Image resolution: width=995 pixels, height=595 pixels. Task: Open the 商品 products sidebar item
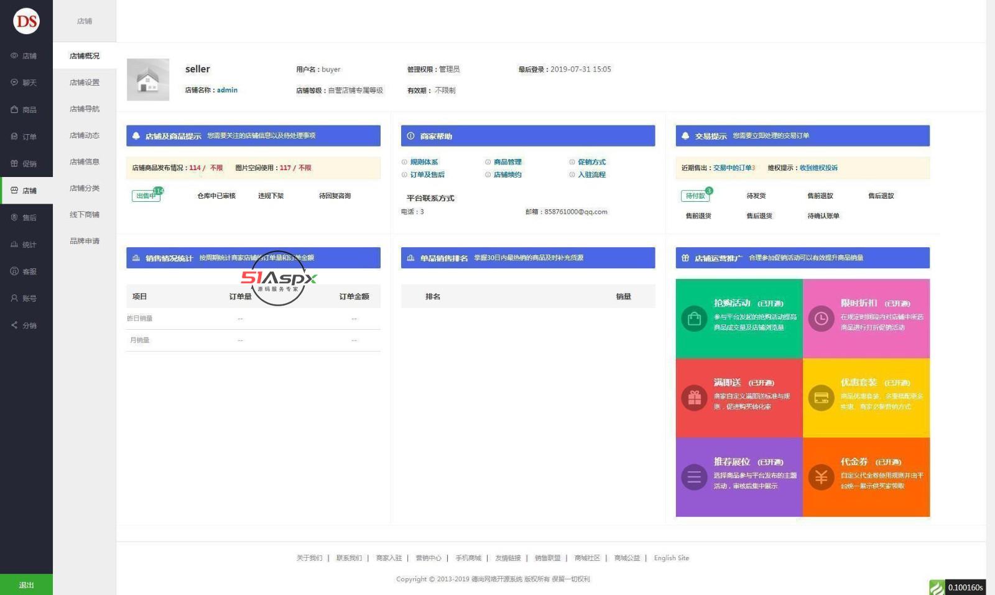click(x=25, y=110)
